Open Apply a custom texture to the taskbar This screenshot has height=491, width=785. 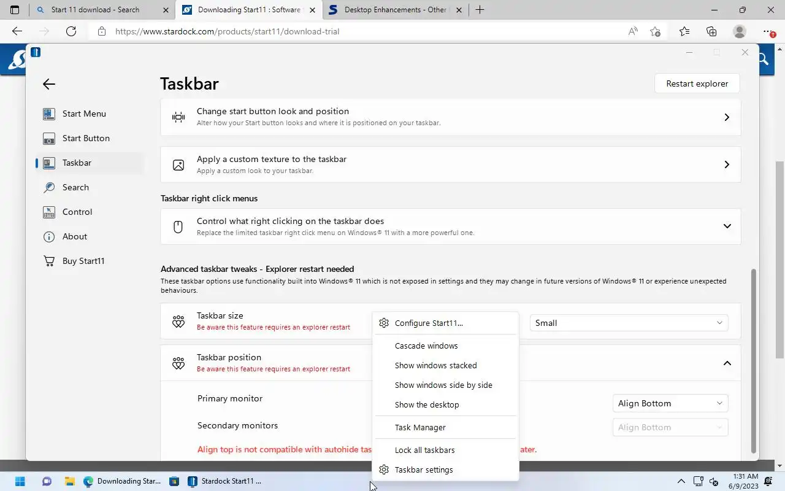(x=451, y=164)
